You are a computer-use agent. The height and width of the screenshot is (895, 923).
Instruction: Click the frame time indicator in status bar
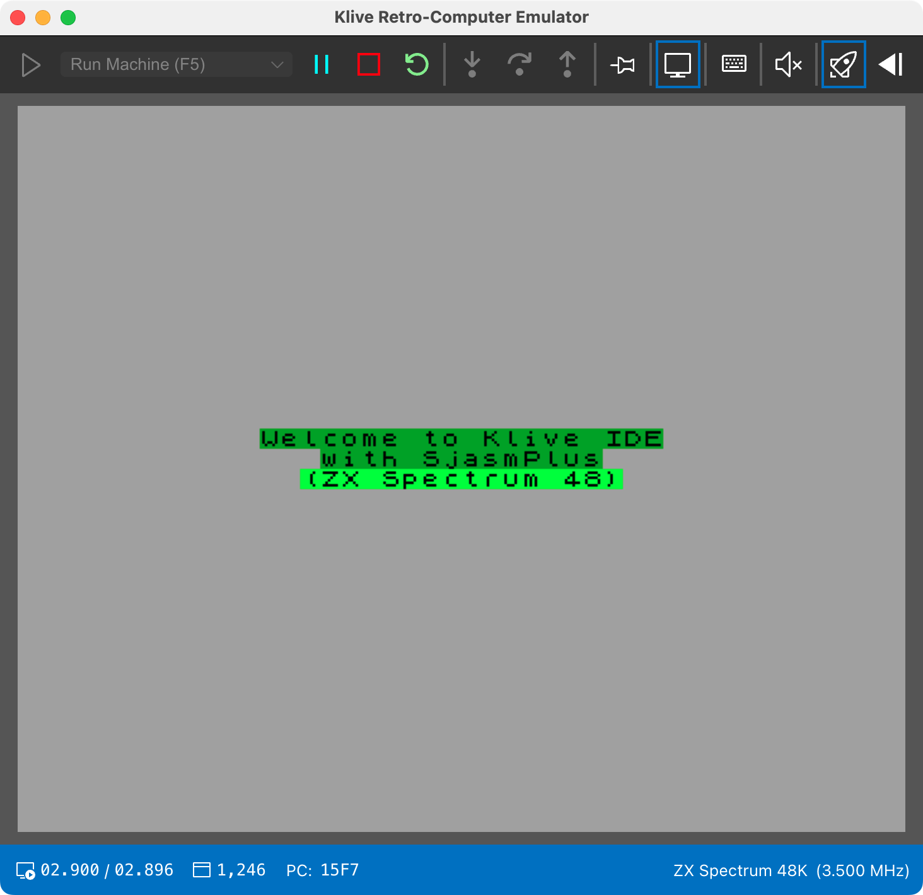click(95, 870)
